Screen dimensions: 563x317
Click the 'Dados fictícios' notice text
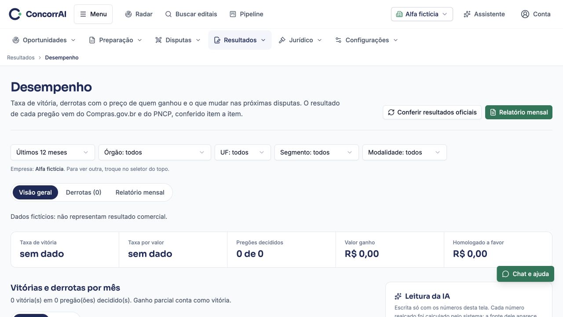(x=89, y=217)
